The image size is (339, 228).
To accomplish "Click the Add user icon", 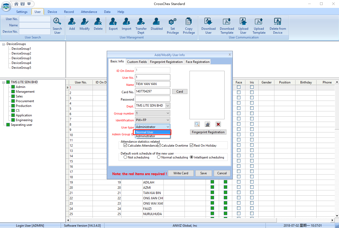I will click(72, 25).
